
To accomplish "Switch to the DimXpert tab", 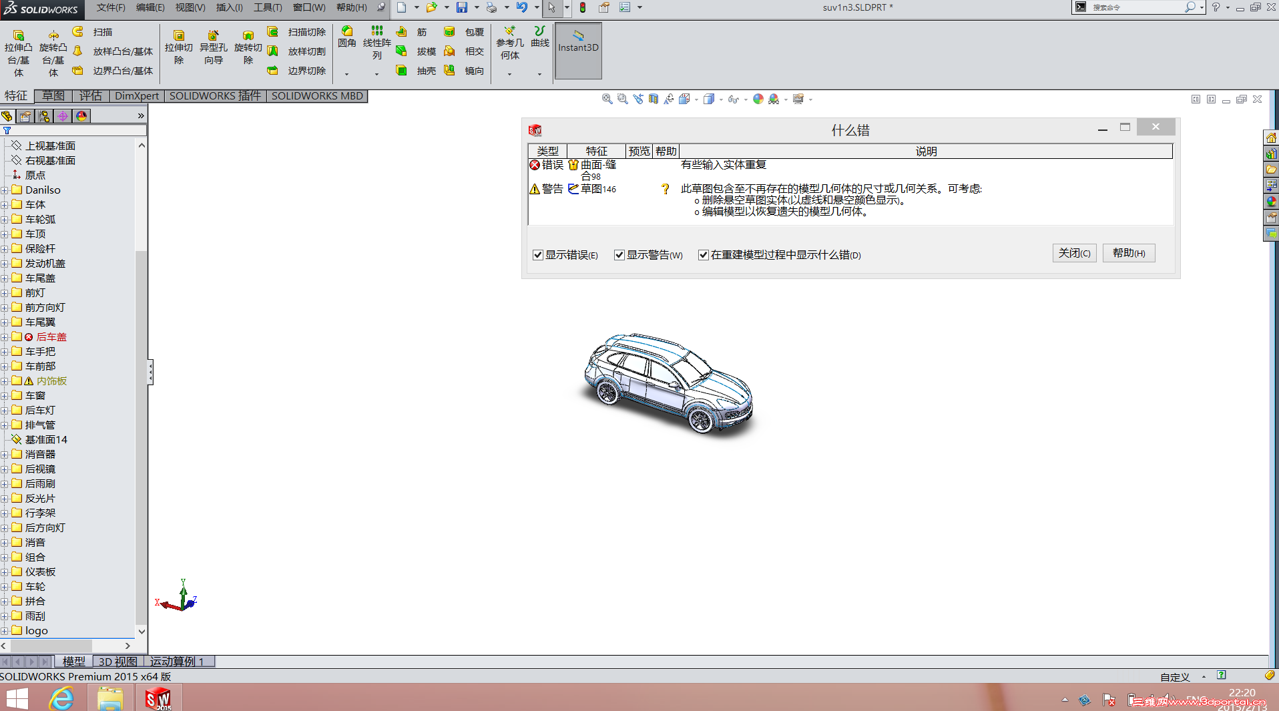I will pos(137,96).
